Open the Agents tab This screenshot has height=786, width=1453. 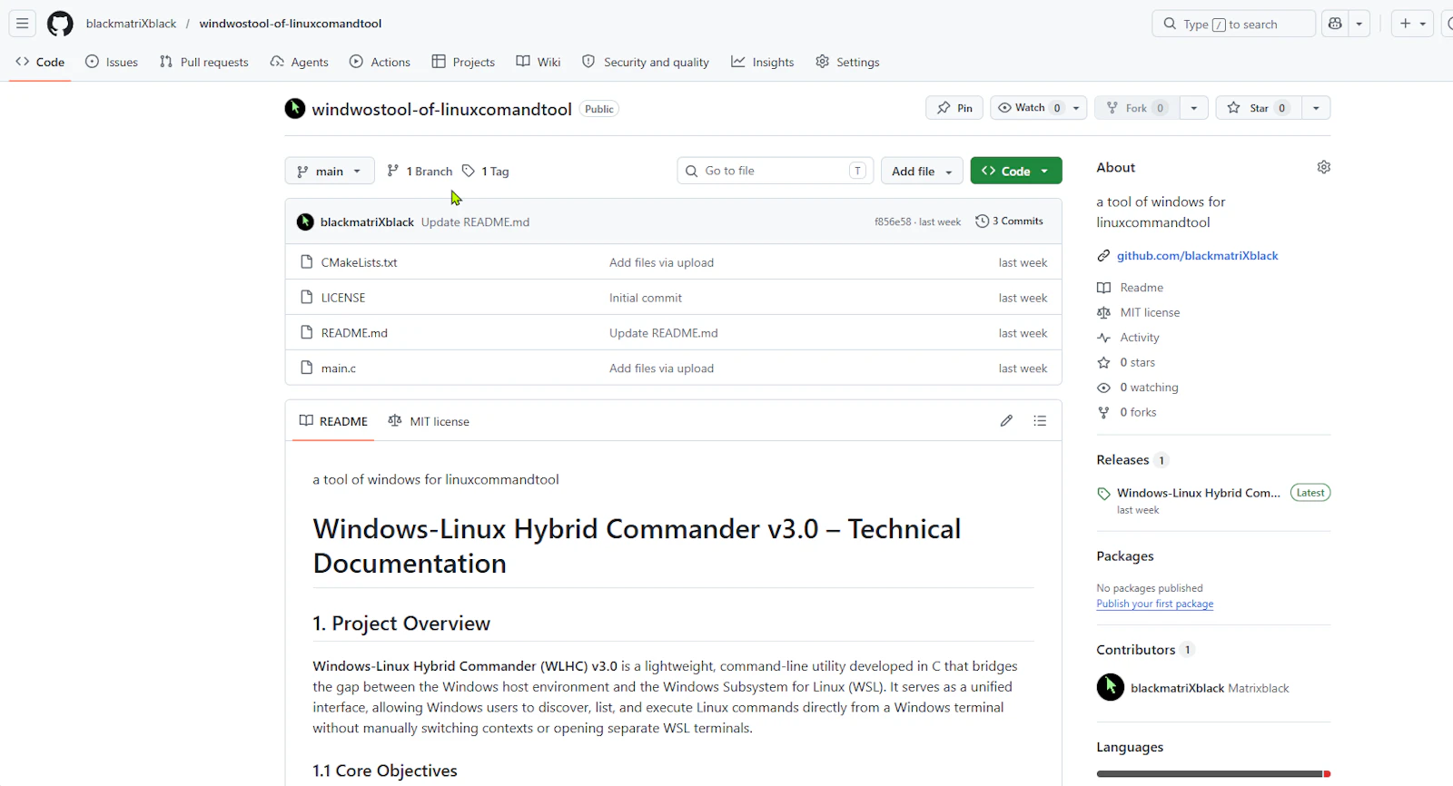click(x=300, y=62)
